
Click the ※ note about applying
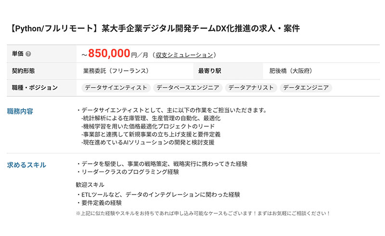(203, 213)
